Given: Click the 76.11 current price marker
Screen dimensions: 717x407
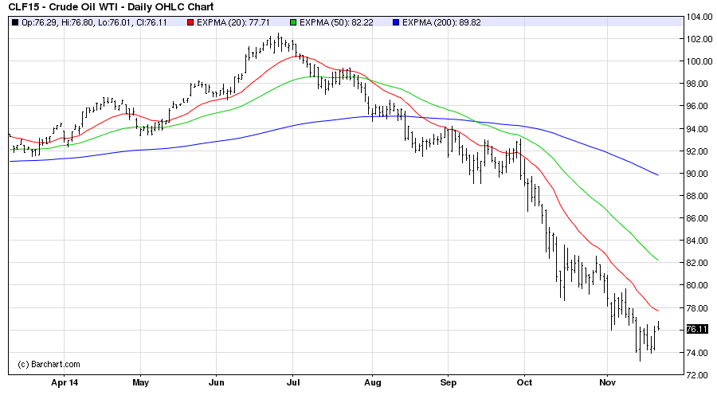Looking at the screenshot, I should (696, 330).
